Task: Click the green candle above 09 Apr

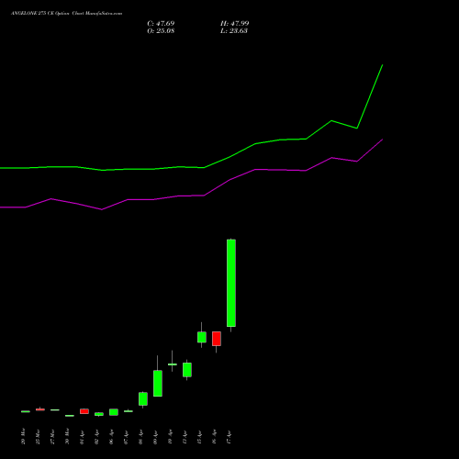Action: pyautogui.click(x=158, y=383)
